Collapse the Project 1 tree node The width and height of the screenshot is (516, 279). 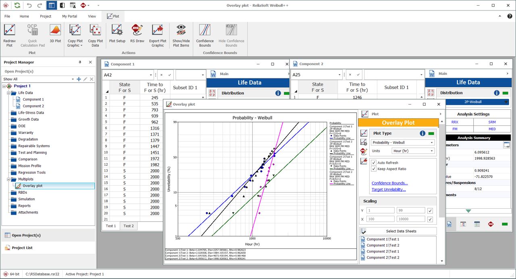pyautogui.click(x=4, y=86)
